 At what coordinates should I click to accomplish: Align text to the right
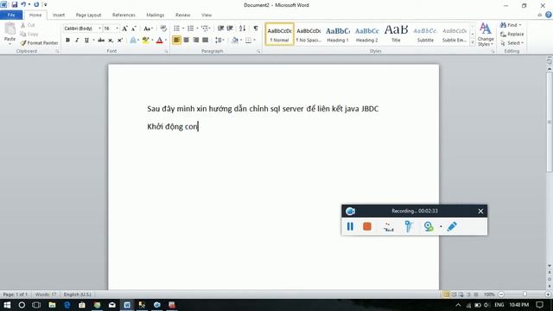pyautogui.click(x=196, y=41)
